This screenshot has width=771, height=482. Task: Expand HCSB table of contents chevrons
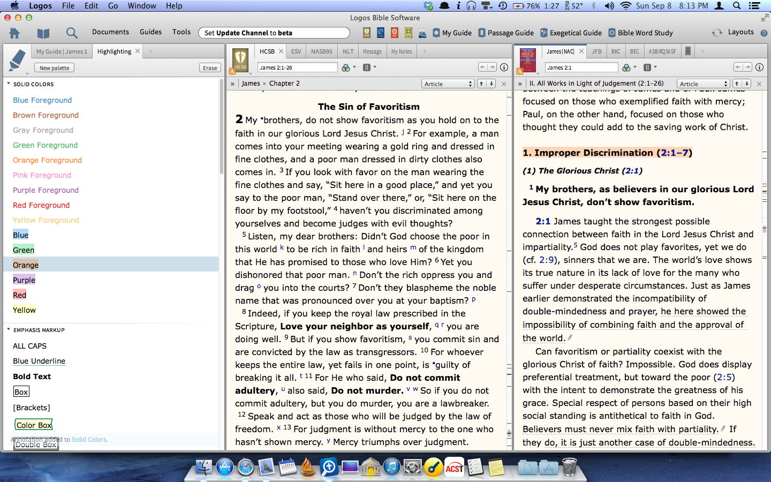233,84
